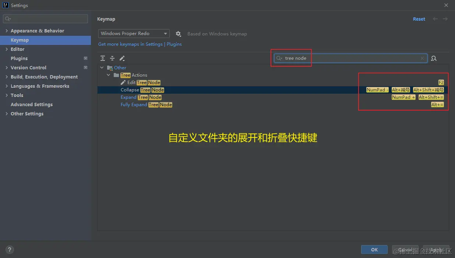This screenshot has width=455, height=258.
Task: Click the search history magnifier icon
Action: [279, 58]
